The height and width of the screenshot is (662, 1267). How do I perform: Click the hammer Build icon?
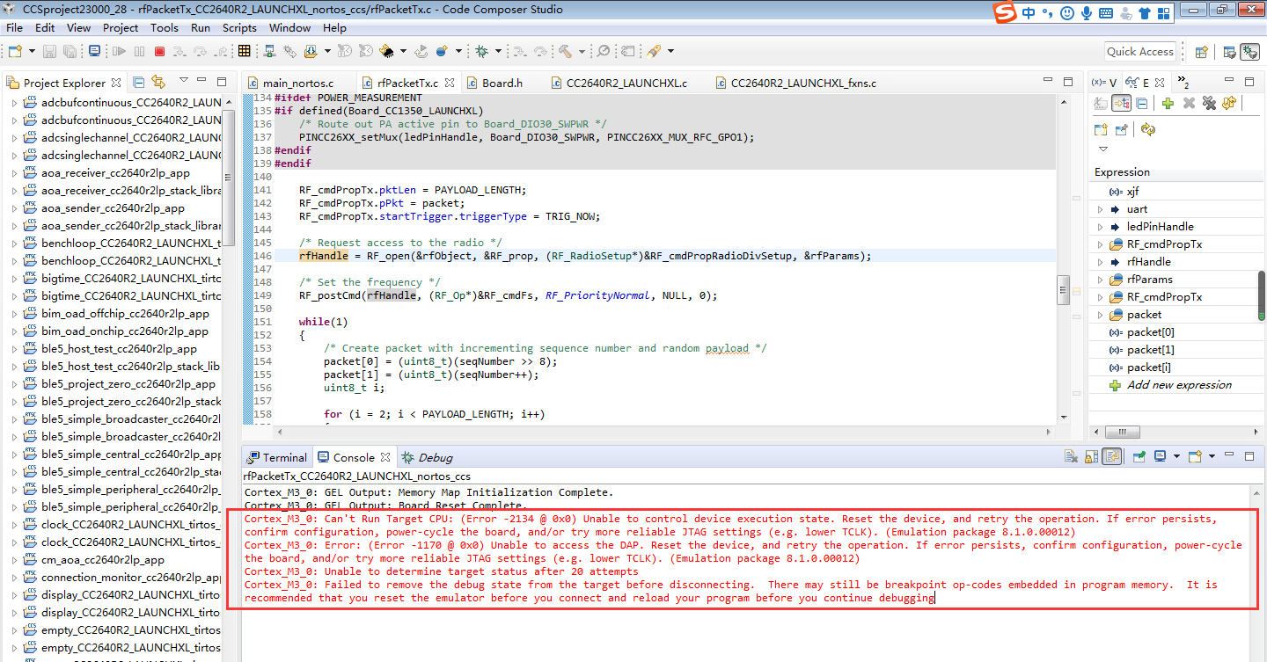565,51
